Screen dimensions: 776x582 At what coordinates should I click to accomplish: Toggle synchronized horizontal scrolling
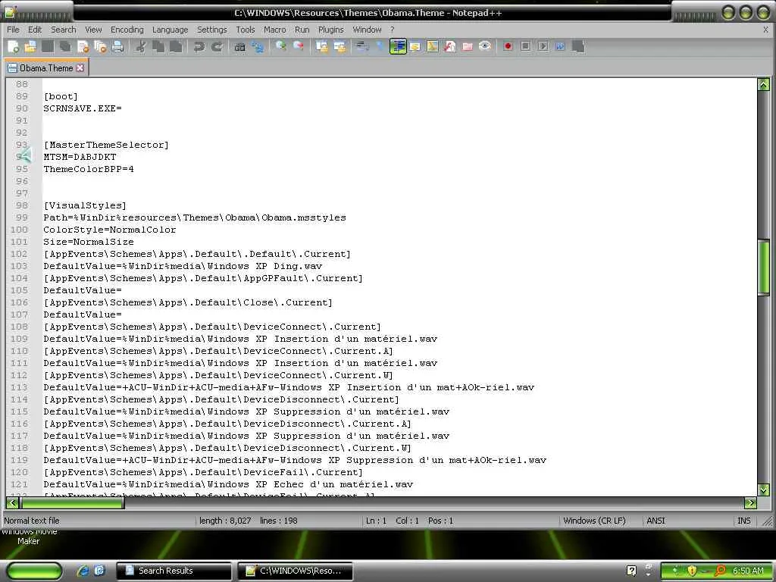point(339,46)
